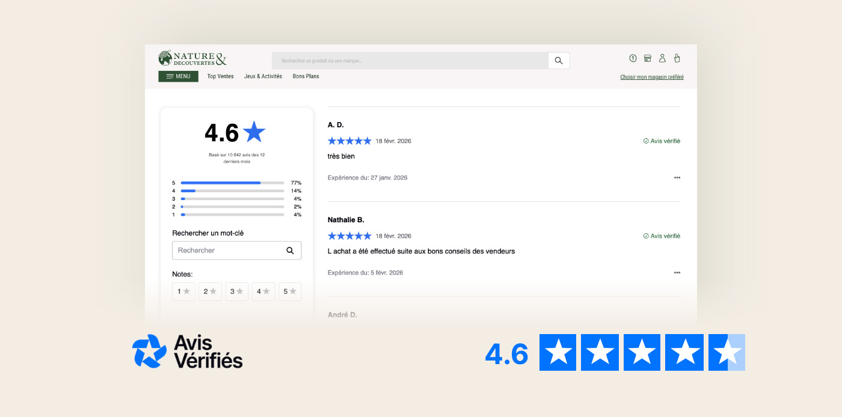This screenshot has width=842, height=417.
Task: Click the Nature & Découvertes logo
Action: coord(192,58)
